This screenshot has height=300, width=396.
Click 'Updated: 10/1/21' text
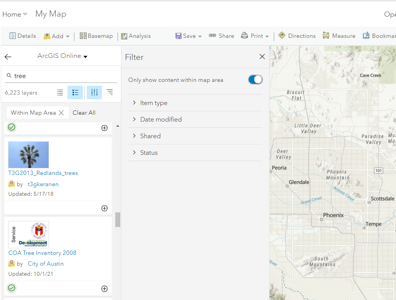point(31,274)
